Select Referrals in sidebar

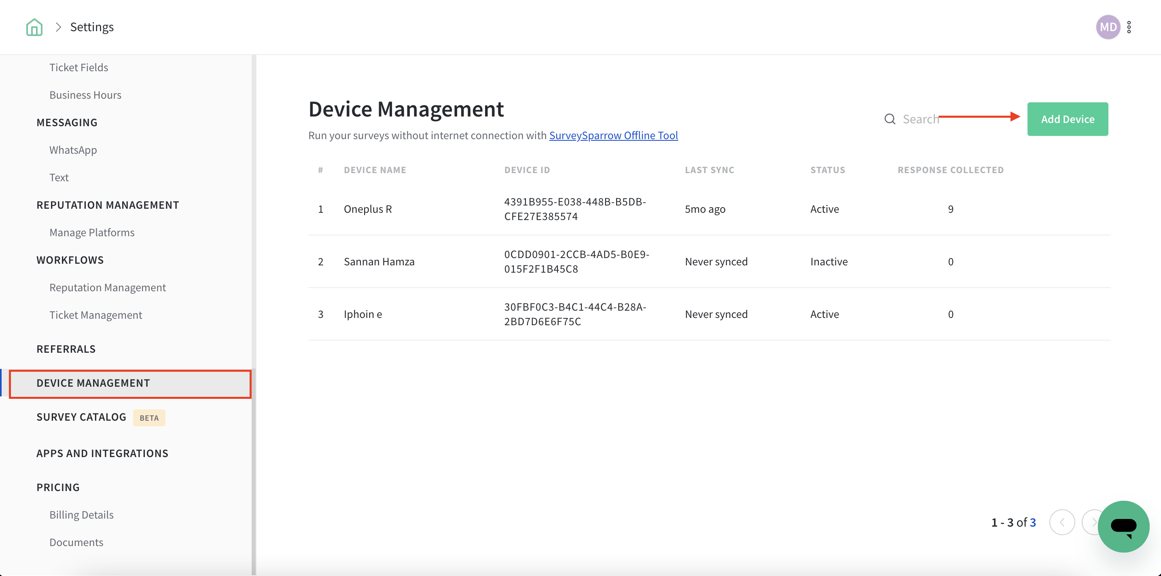click(x=66, y=349)
